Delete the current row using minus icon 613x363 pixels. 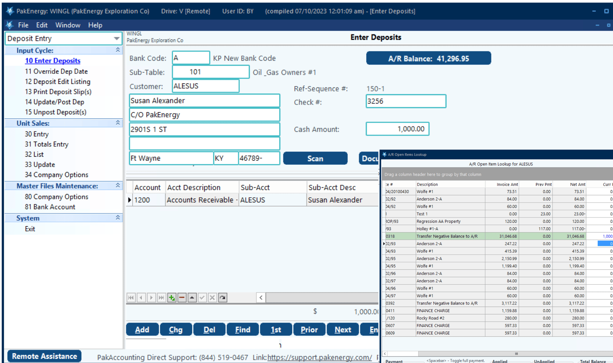click(181, 297)
